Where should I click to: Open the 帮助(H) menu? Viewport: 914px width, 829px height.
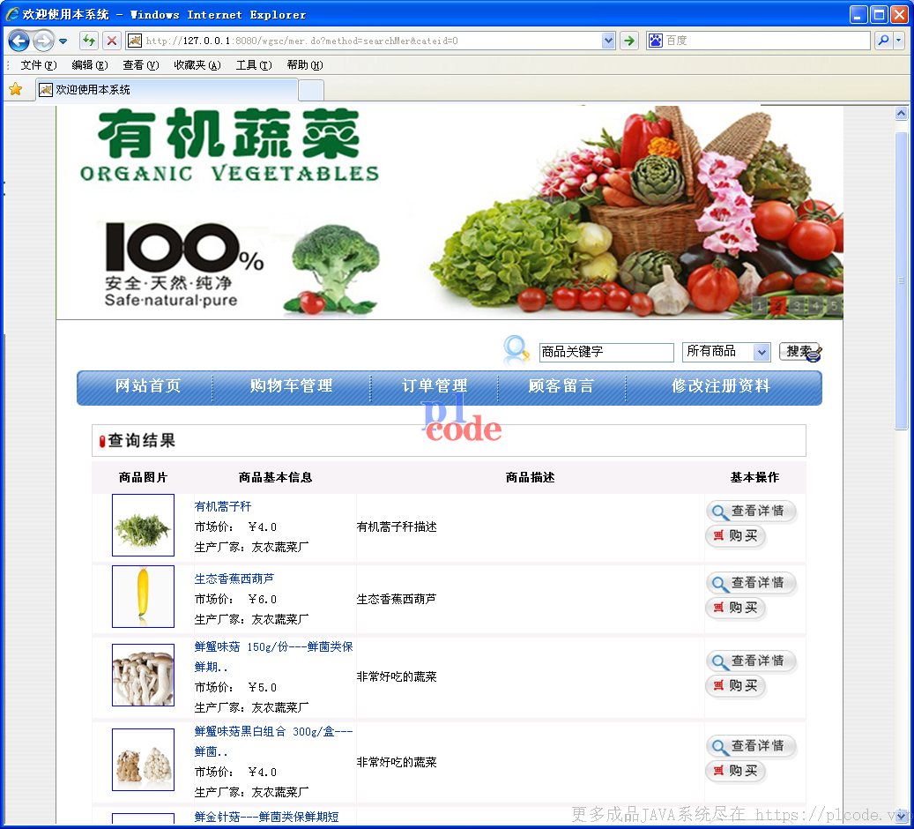pos(305,64)
